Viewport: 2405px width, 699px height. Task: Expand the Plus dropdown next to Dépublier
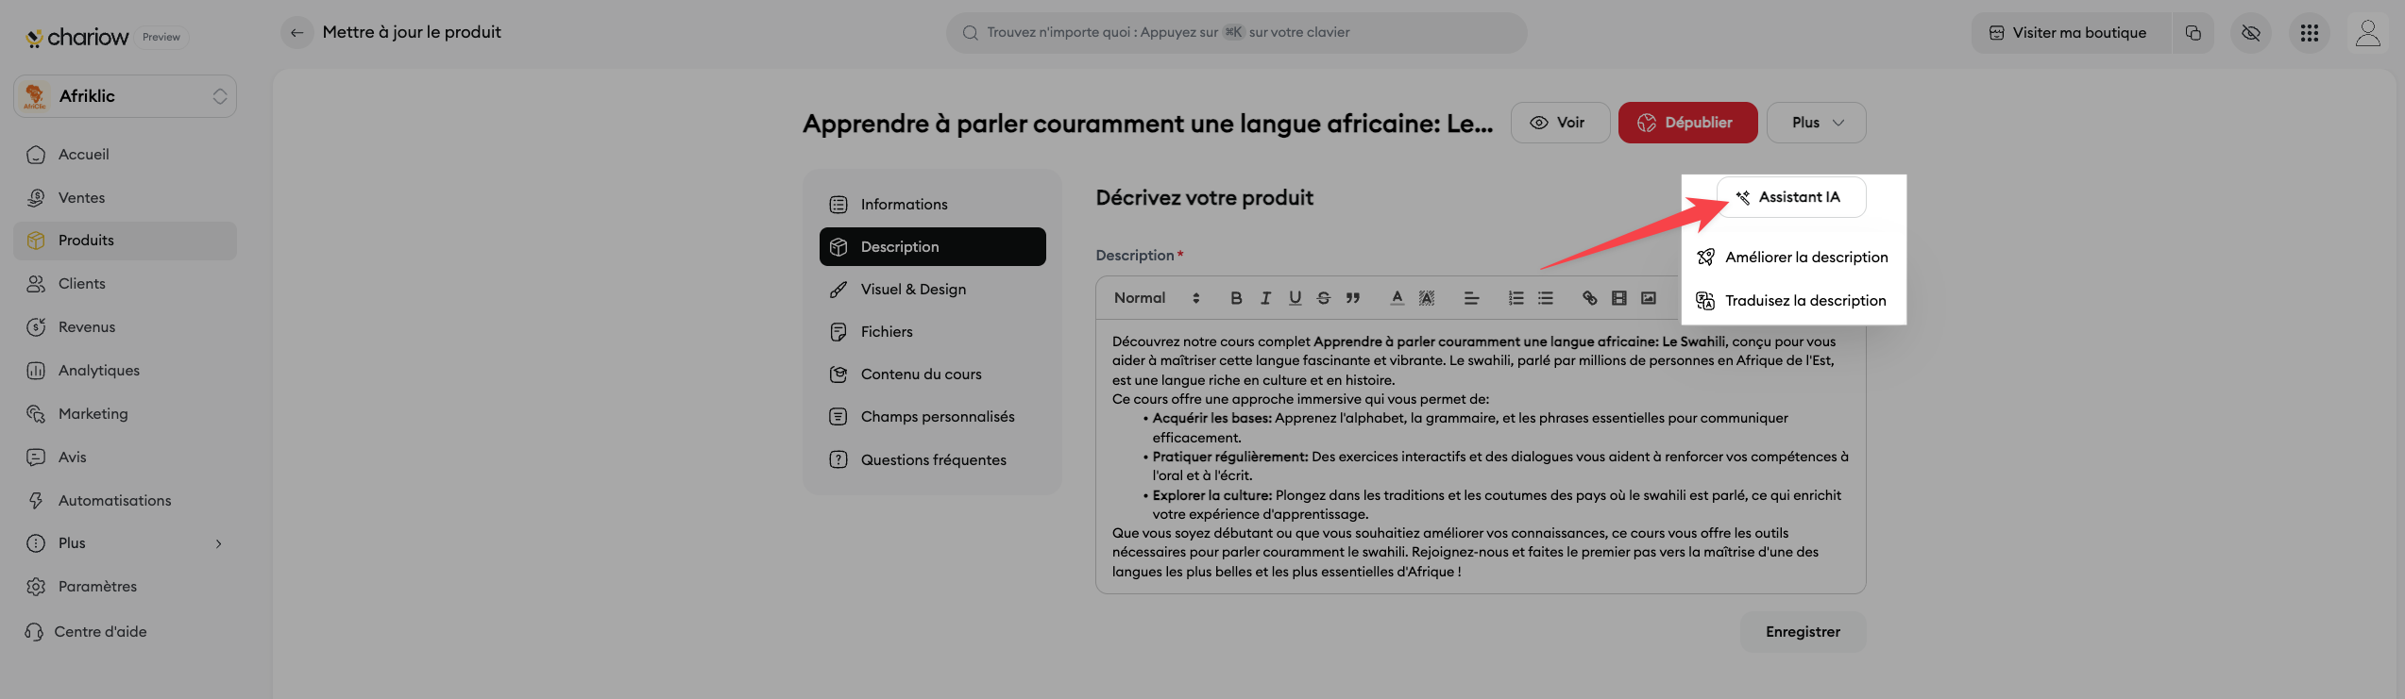coord(1816,123)
